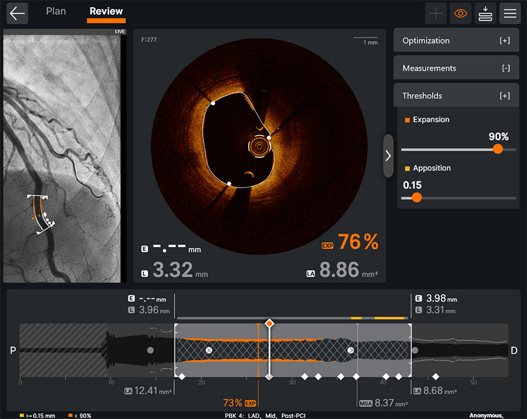This screenshot has height=419, width=527.
Task: Select the diamond playhead on the lumen profile
Action: (269, 324)
